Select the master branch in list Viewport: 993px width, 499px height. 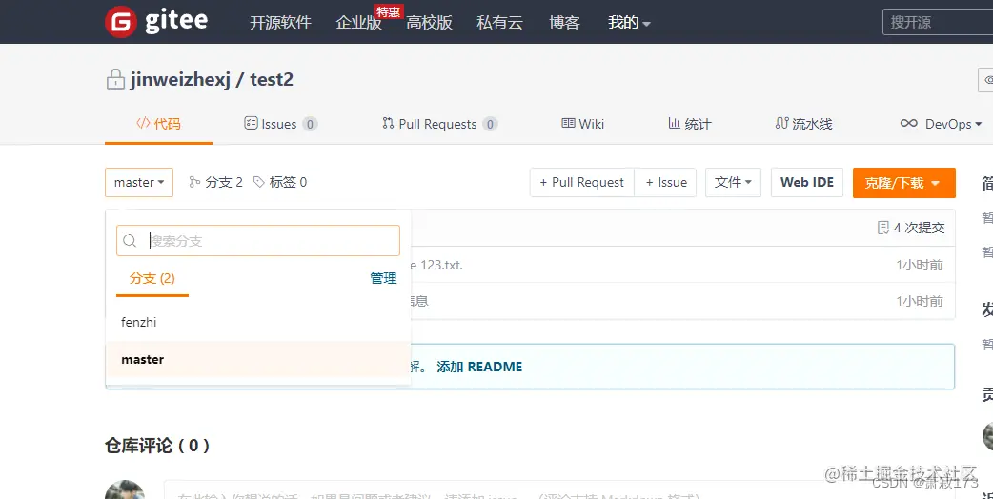coord(257,359)
